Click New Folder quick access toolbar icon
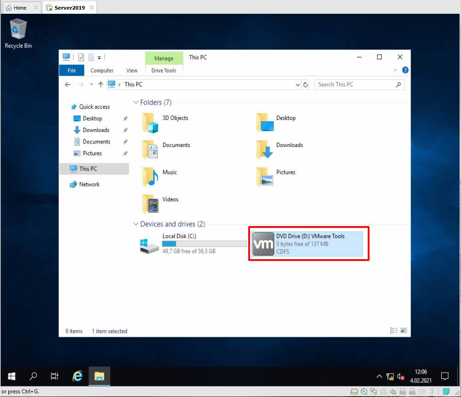This screenshot has height=397, width=461. point(91,57)
